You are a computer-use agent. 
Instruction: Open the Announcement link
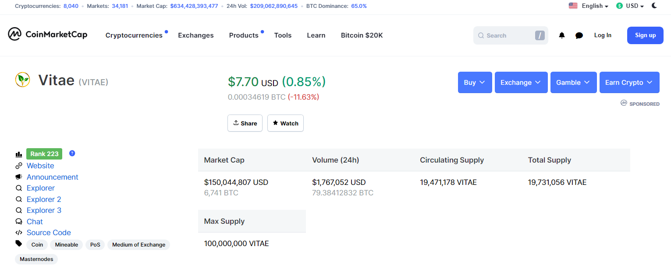pyautogui.click(x=53, y=177)
